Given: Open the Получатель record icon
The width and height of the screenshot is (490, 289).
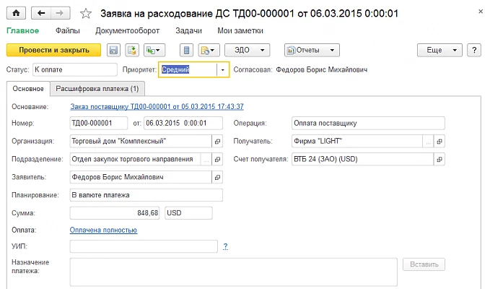Looking at the screenshot, I should click(x=439, y=142).
